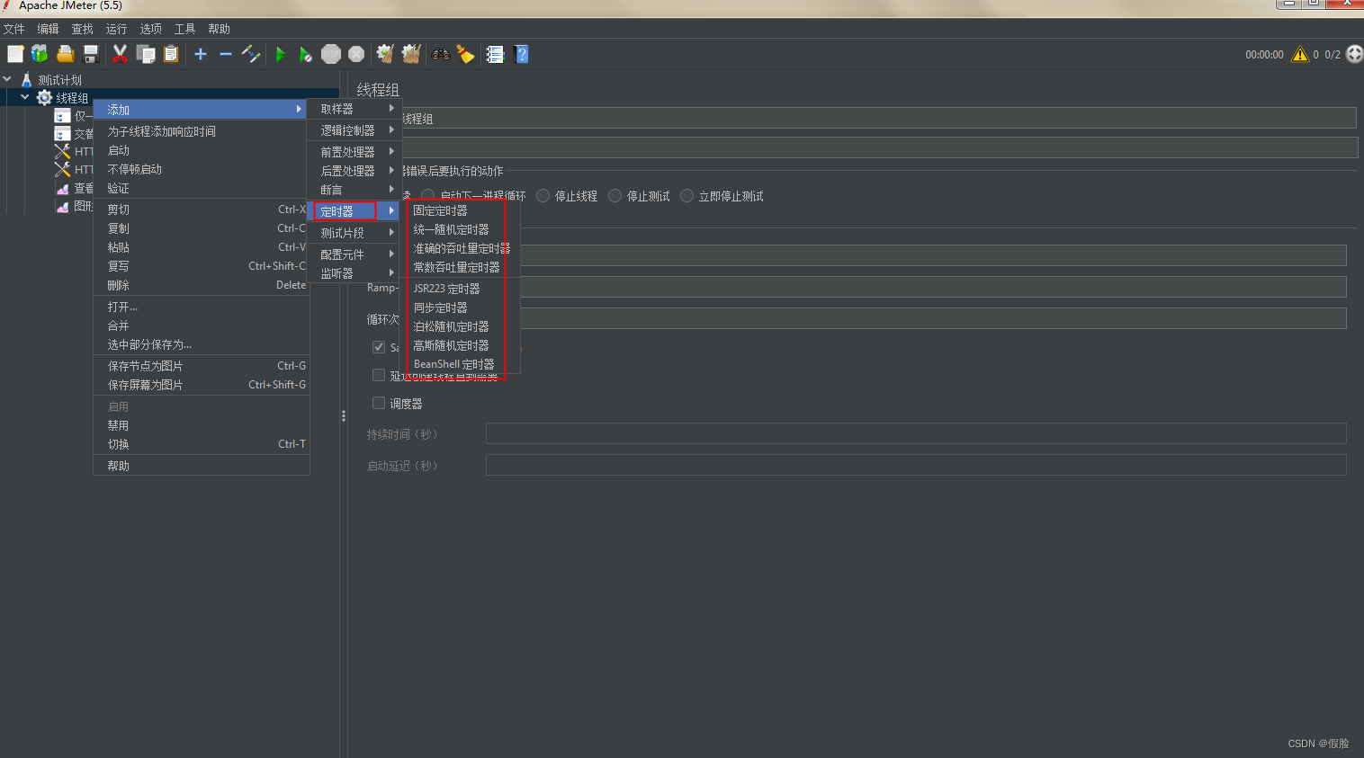Click the remote engines round icon at top right
The height and width of the screenshot is (758, 1364).
[x=1354, y=54]
